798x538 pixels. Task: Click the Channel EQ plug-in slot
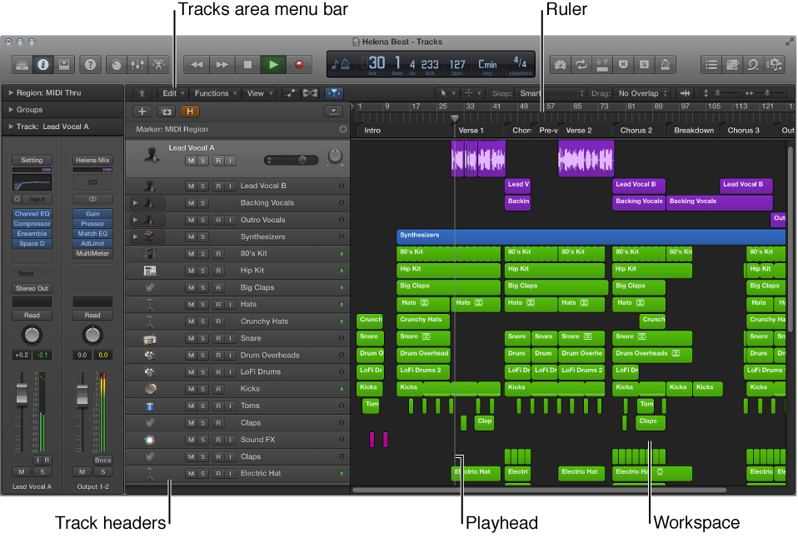[32, 214]
